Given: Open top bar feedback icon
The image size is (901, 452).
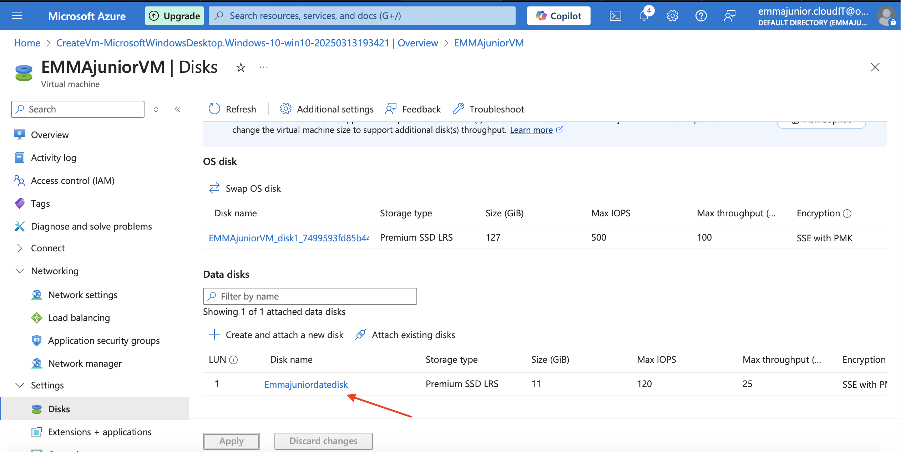Looking at the screenshot, I should click(730, 16).
